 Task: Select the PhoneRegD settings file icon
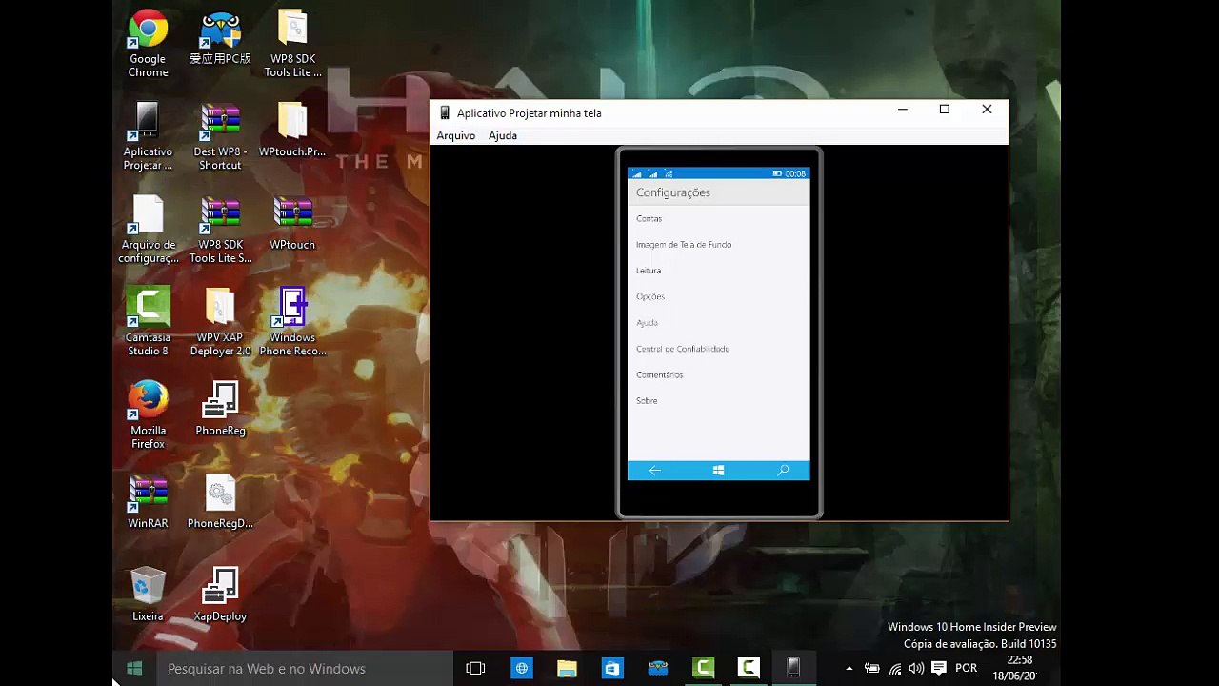coord(220,502)
